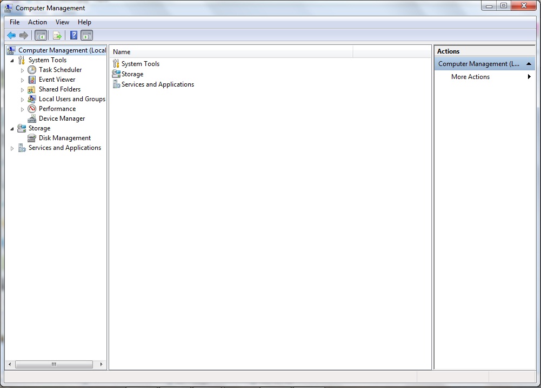Toggle the Action pane visibility toolbar button
This screenshot has width=541, height=388.
(87, 35)
